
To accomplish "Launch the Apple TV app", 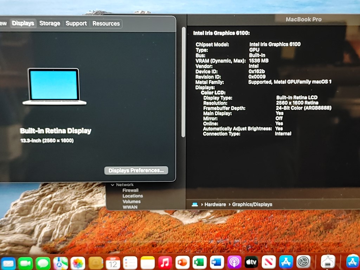I will pos(251,262).
